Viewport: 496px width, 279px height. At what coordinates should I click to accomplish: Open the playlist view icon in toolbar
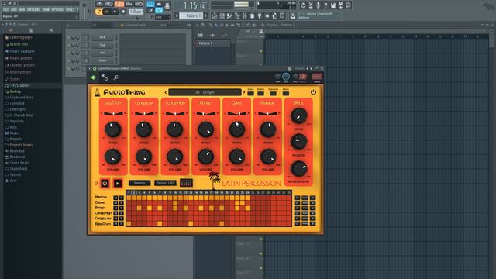[x=215, y=15]
